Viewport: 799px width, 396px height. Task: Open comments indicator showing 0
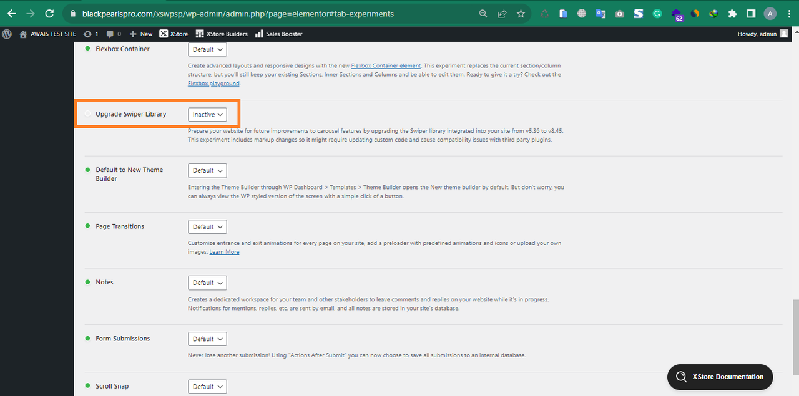click(x=114, y=34)
